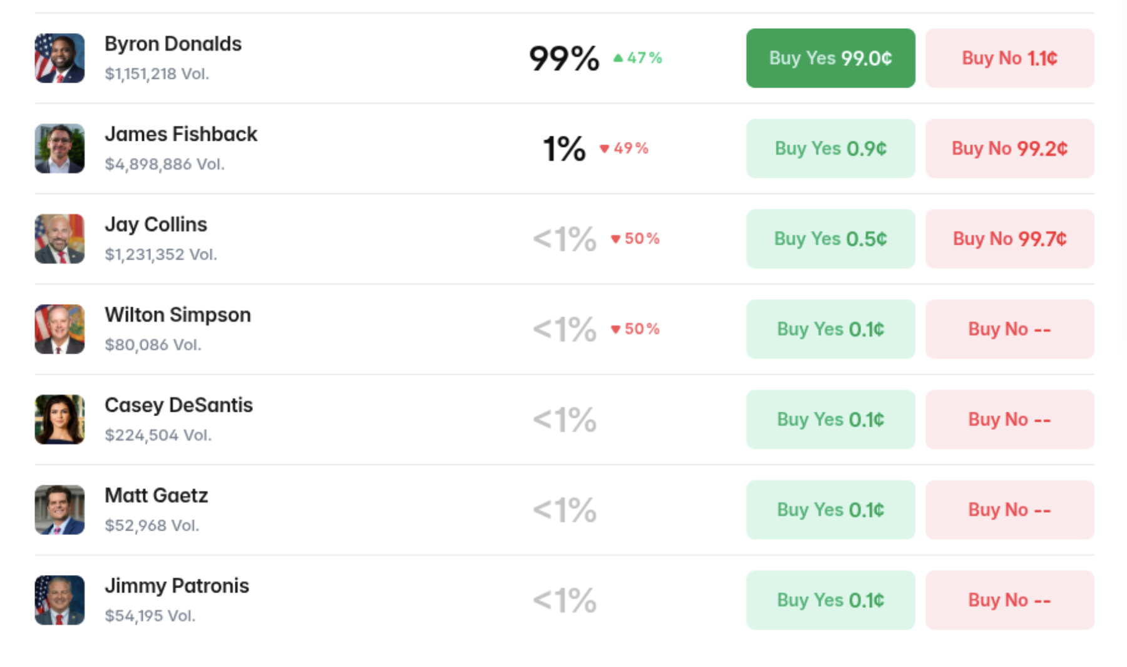The image size is (1127, 667).
Task: Open the Casey DeSantis market name
Action: pyautogui.click(x=178, y=405)
